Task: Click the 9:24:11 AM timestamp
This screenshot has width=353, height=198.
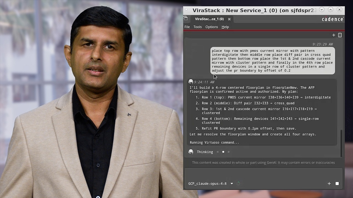Action: [204, 82]
